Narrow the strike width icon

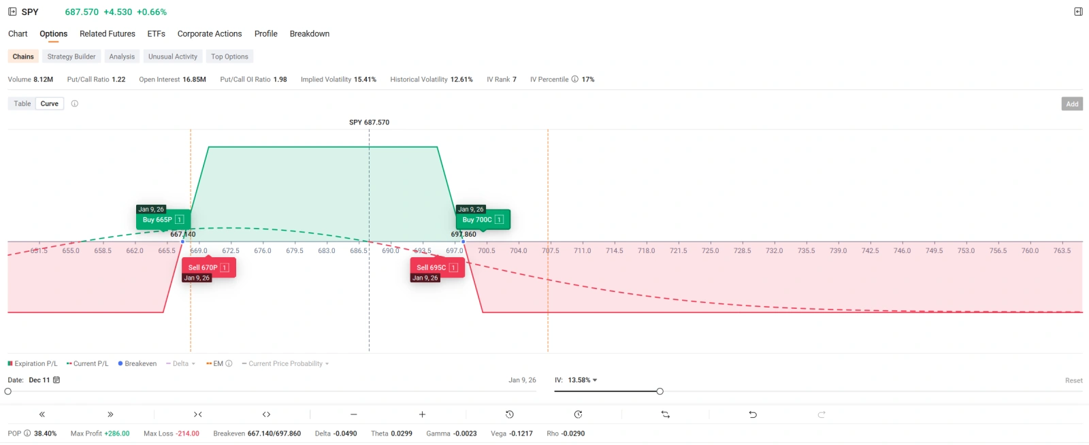point(198,414)
